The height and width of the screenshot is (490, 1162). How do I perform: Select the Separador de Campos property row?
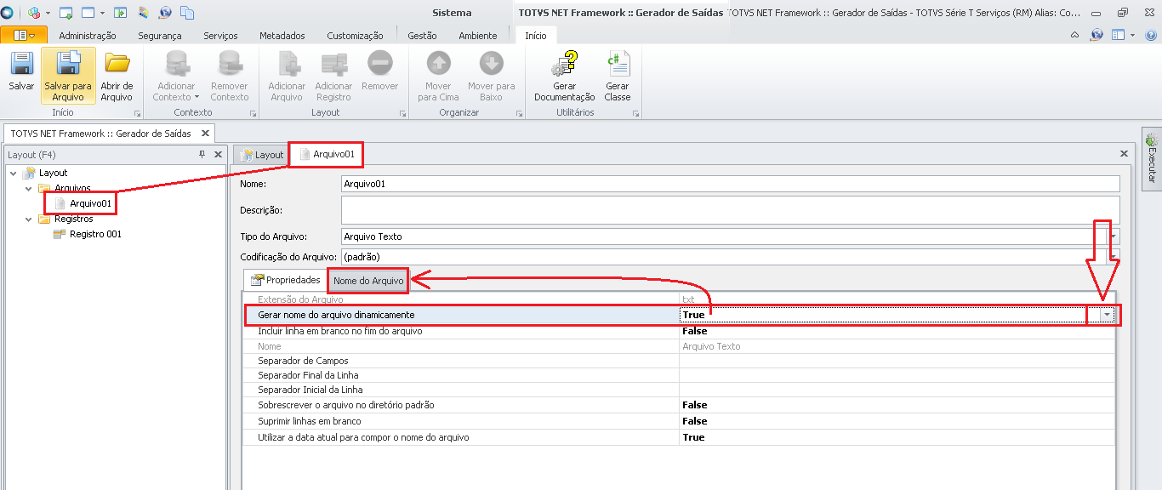click(679, 361)
